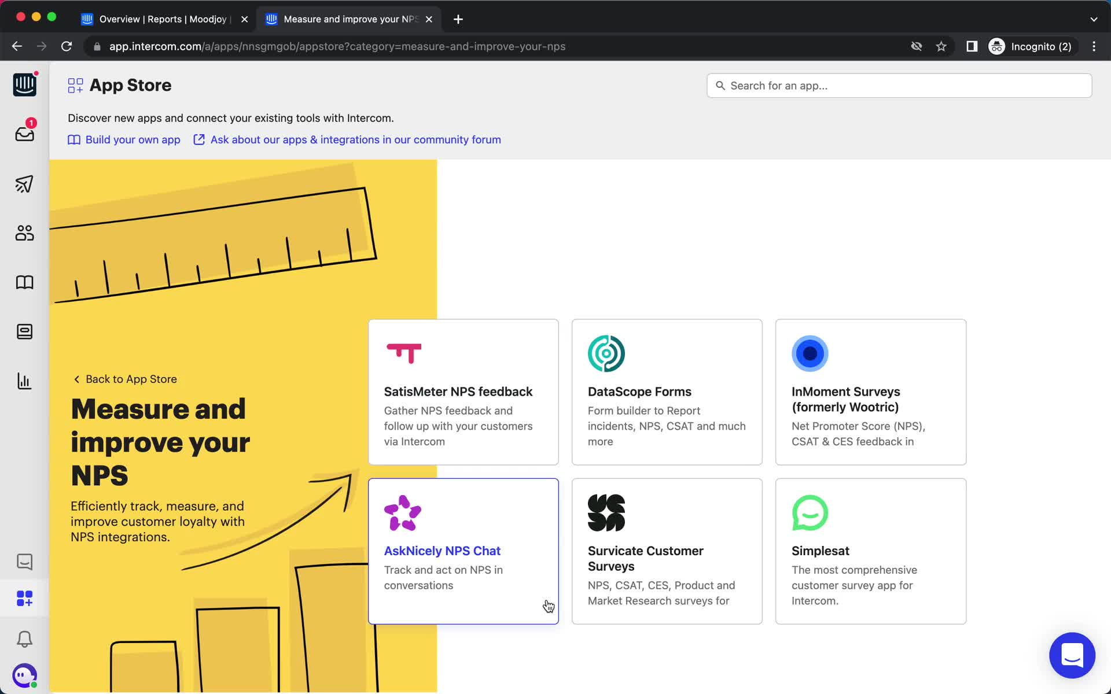Click 'Gather NPS feedback and follow up' description
Screen dimensions: 1111x694
coord(458,426)
